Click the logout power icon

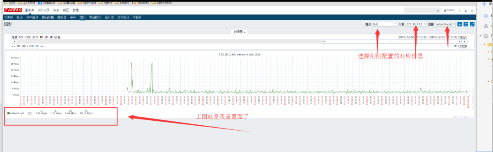click(x=472, y=11)
